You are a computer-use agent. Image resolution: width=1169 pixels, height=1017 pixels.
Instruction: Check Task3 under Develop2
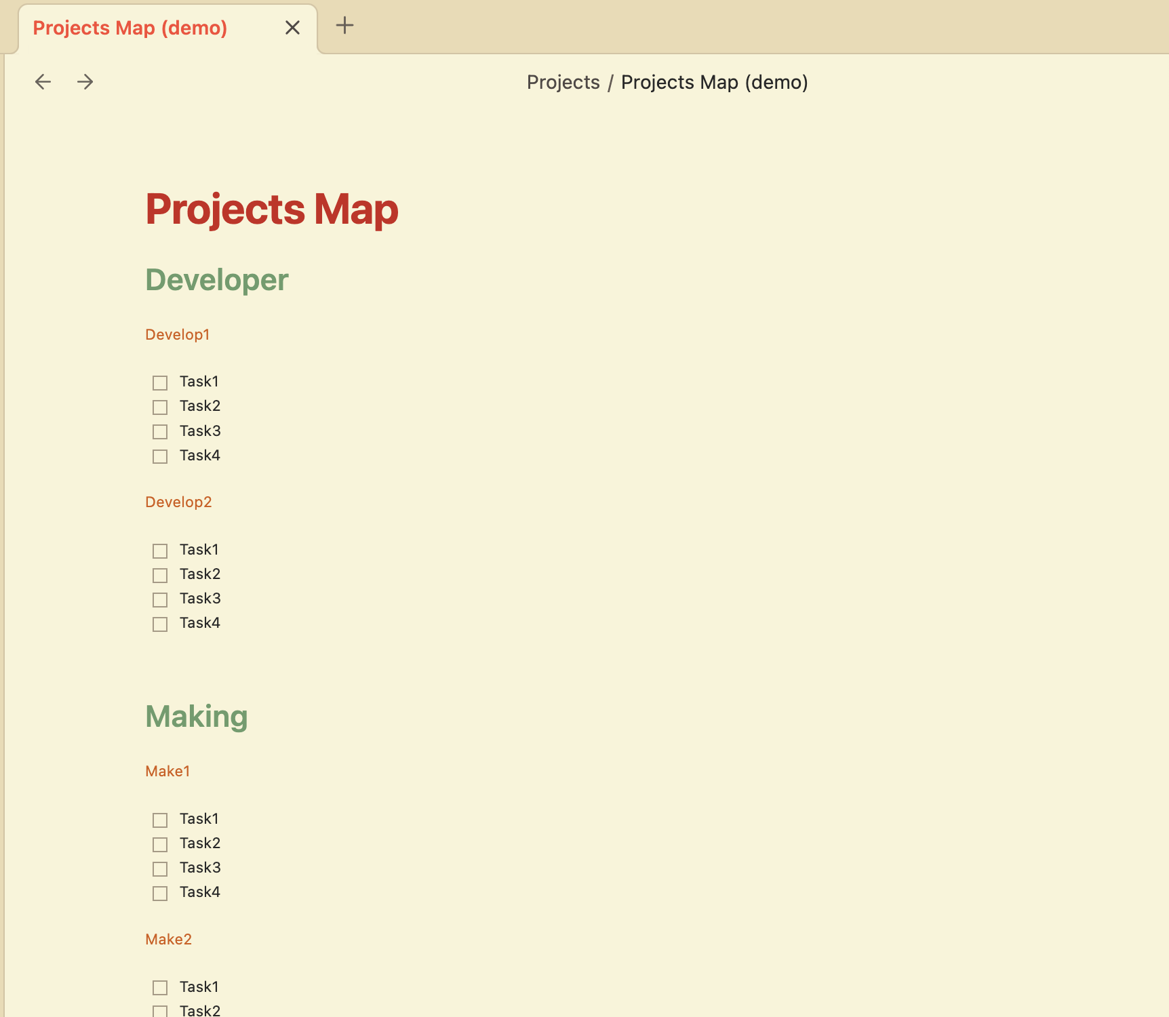click(x=160, y=599)
